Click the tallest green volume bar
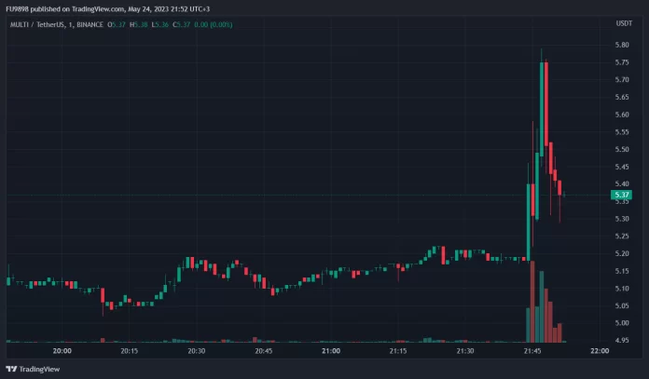The width and height of the screenshot is (649, 379). (541, 307)
